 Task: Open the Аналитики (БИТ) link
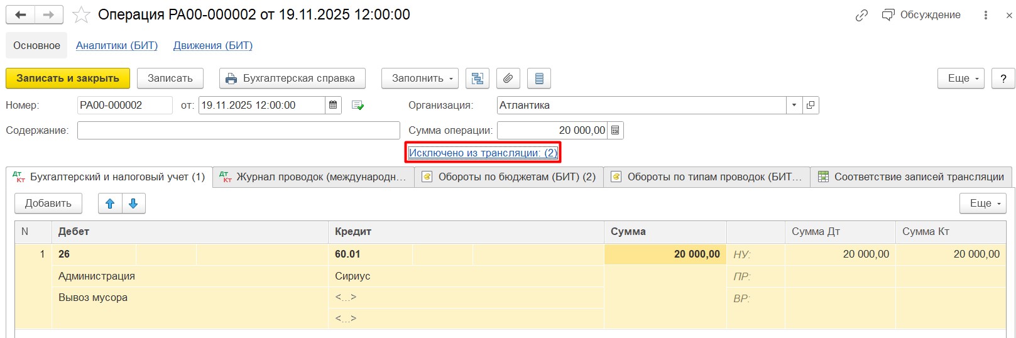pyautogui.click(x=117, y=46)
